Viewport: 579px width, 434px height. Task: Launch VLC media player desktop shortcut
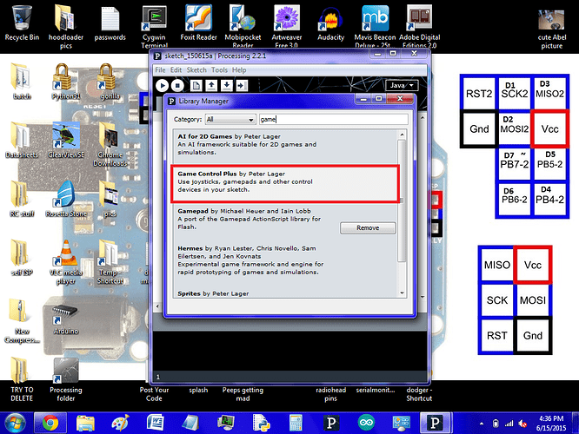pos(66,262)
